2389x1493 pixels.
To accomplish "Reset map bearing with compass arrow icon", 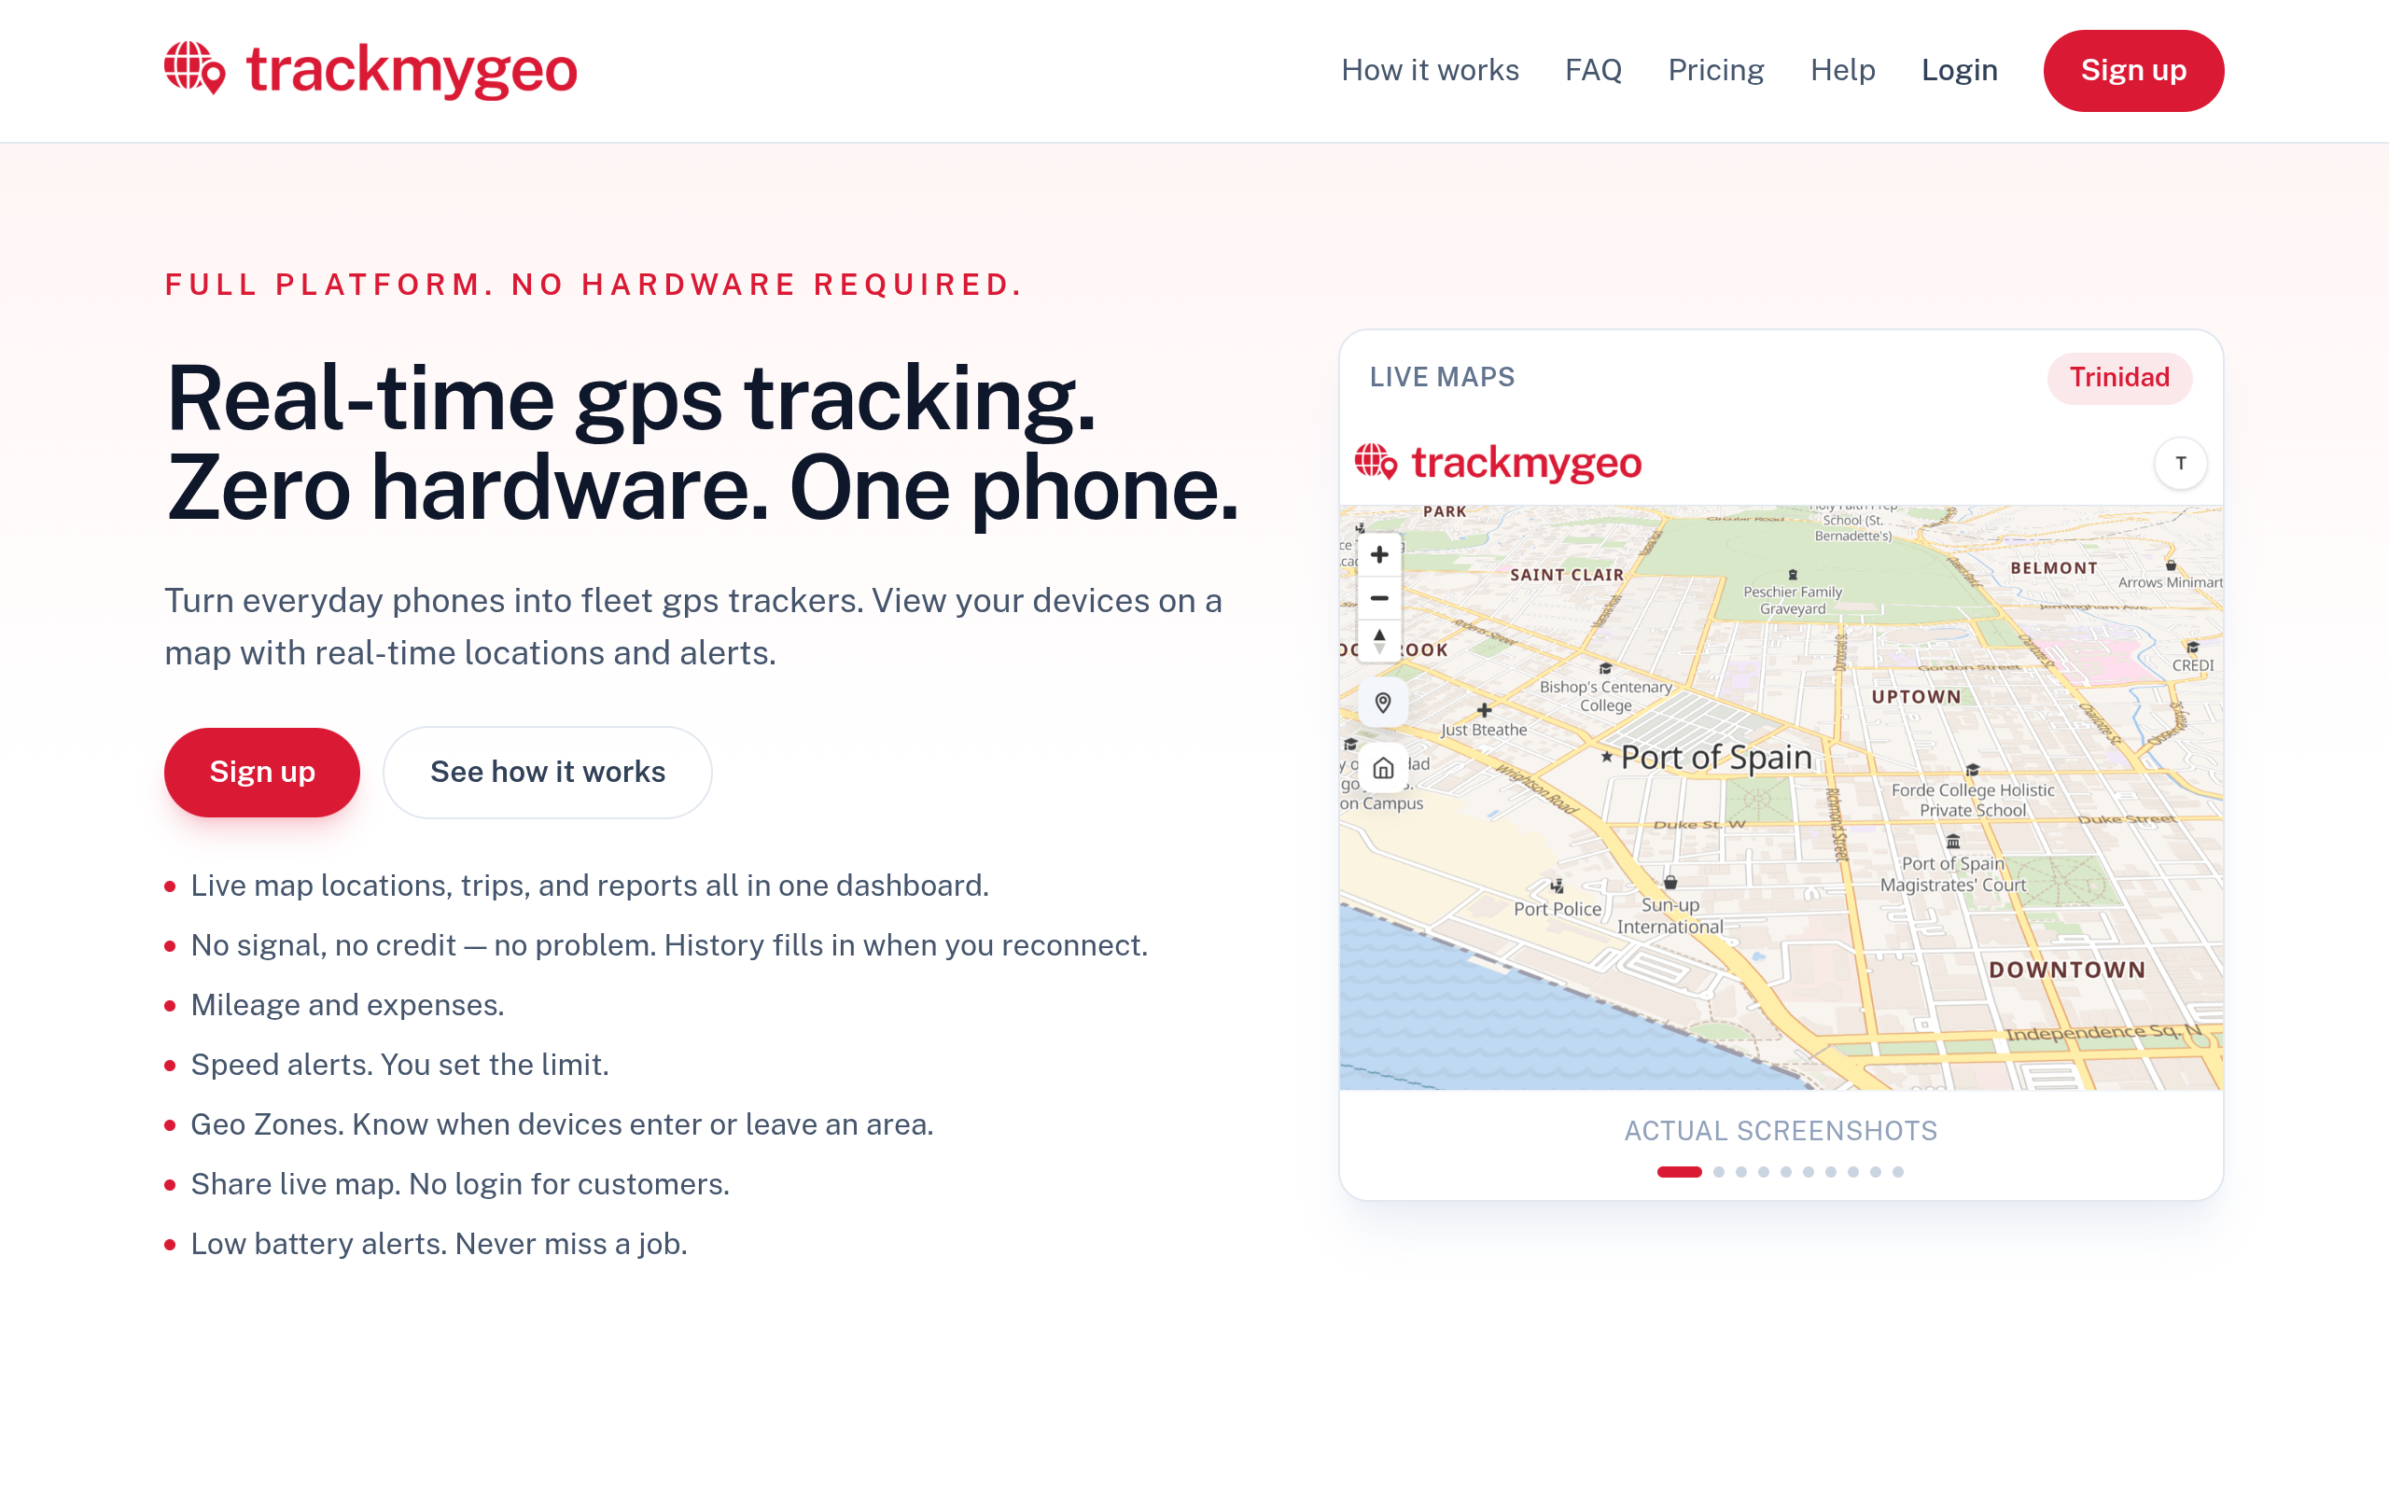I will click(1379, 641).
